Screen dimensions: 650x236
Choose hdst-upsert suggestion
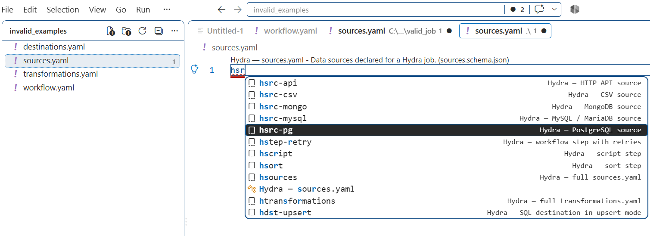point(446,213)
